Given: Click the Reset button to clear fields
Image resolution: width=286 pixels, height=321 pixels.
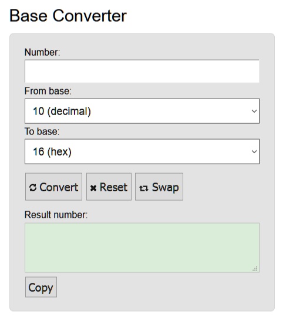Looking at the screenshot, I should click(x=109, y=187).
